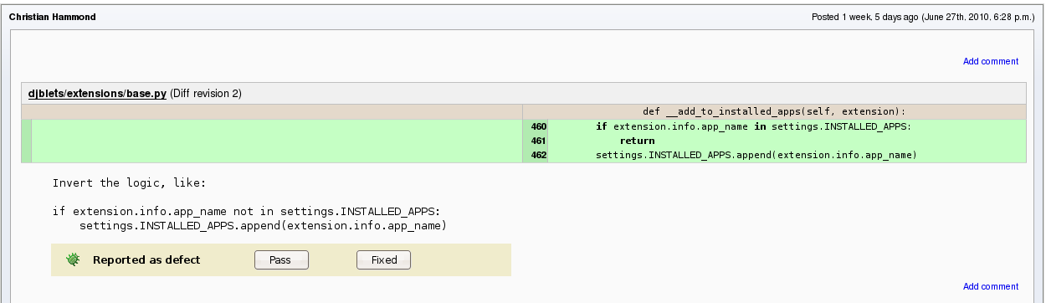The height and width of the screenshot is (303, 1046).
Task: Click line number 462 in diff
Action: point(538,155)
